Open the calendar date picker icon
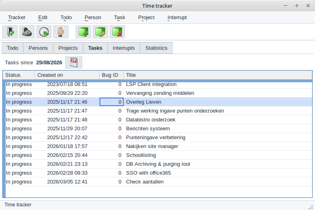 [74, 62]
